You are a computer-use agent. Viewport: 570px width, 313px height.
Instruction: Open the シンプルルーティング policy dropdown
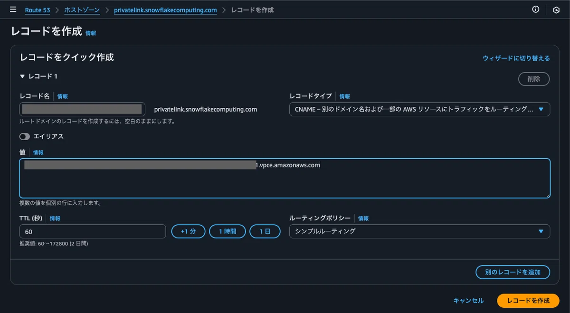(419, 231)
